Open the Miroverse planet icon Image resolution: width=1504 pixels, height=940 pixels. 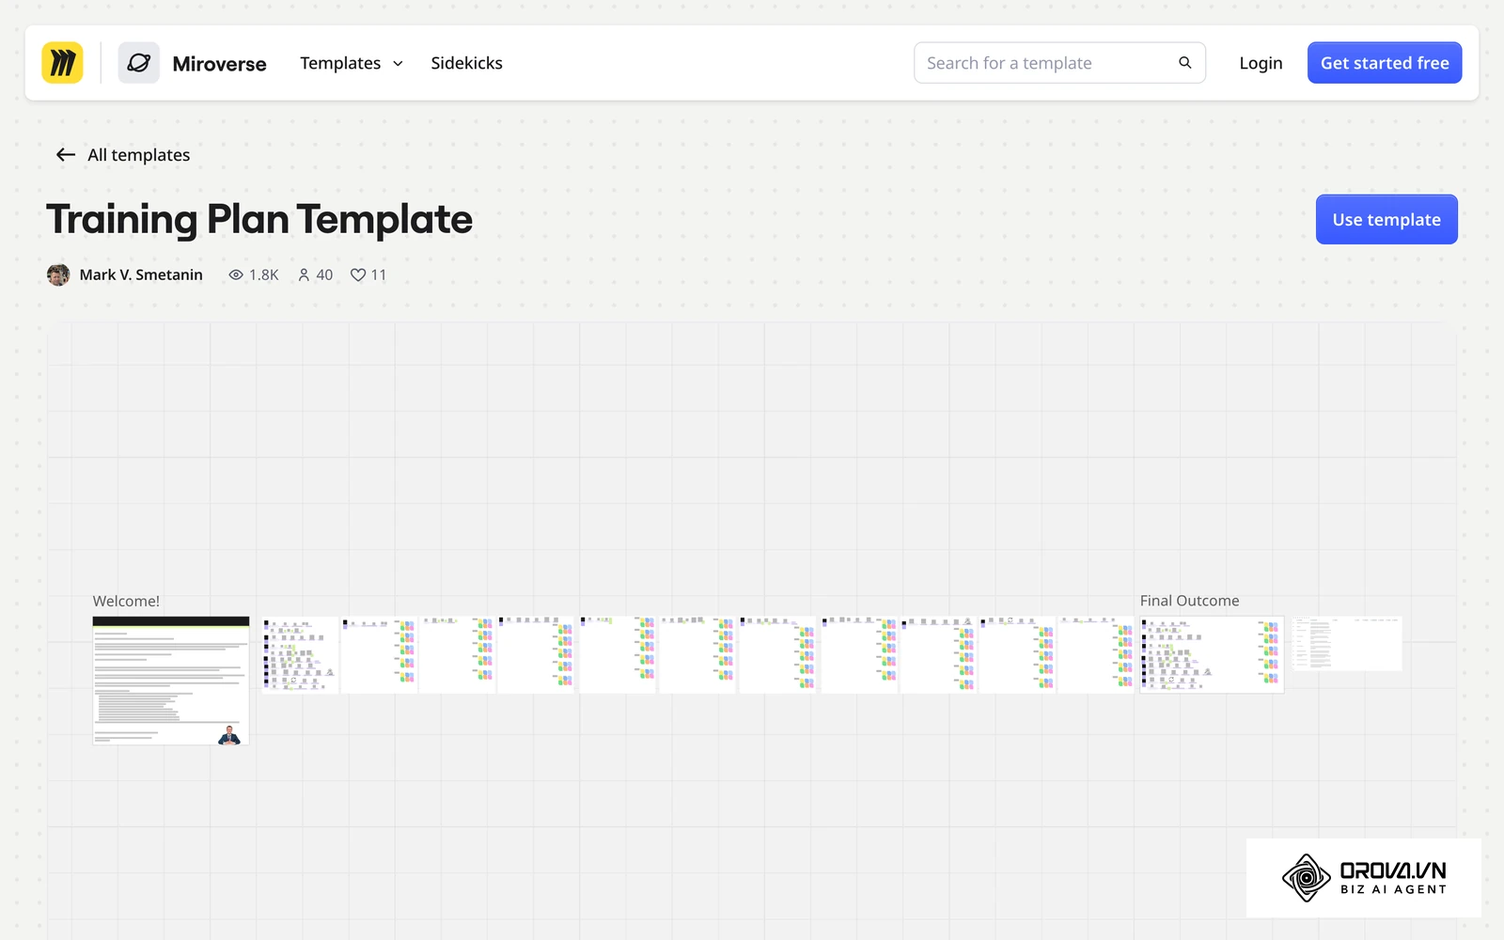138,63
